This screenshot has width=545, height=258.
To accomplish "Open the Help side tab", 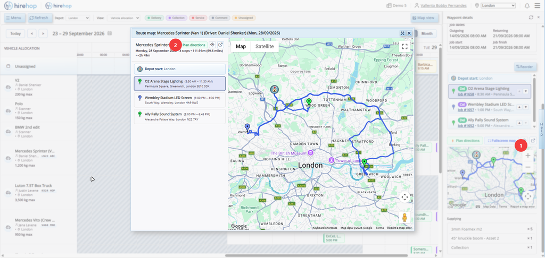I will 541,129.
